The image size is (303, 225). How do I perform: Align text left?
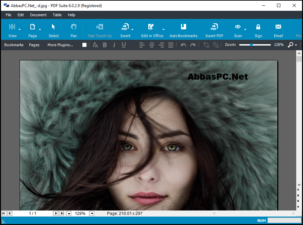[x=142, y=45]
